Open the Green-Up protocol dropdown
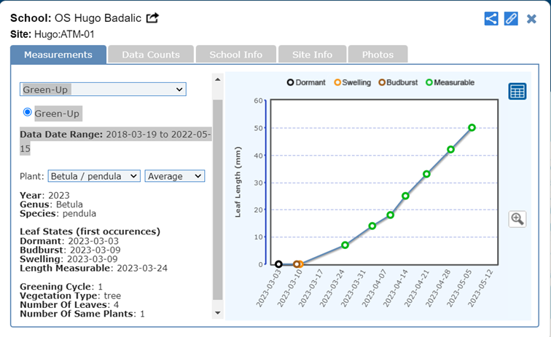551x337 pixels. click(103, 89)
